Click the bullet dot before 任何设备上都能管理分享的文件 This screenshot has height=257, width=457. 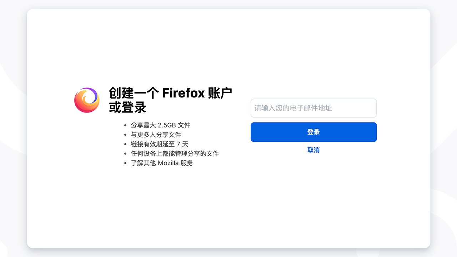(x=125, y=154)
